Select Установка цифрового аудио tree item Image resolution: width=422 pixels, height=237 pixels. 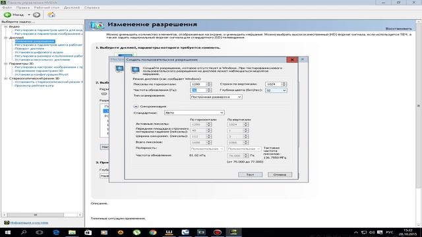(x=39, y=53)
